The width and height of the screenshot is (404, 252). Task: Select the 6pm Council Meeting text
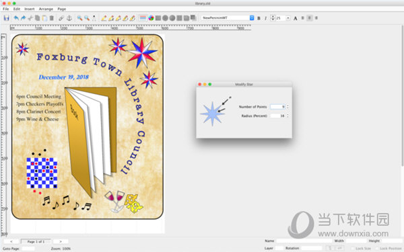point(38,96)
